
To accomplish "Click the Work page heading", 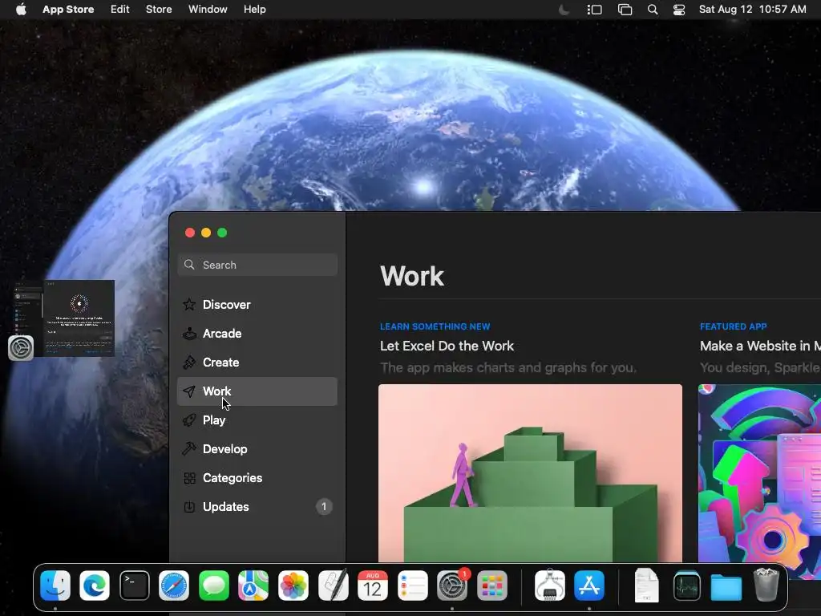I will [x=412, y=276].
